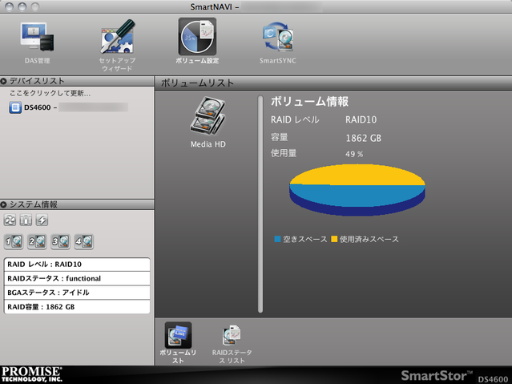Switch to the ボリュームリスト tab
The width and height of the screenshot is (512, 384).
[x=178, y=340]
